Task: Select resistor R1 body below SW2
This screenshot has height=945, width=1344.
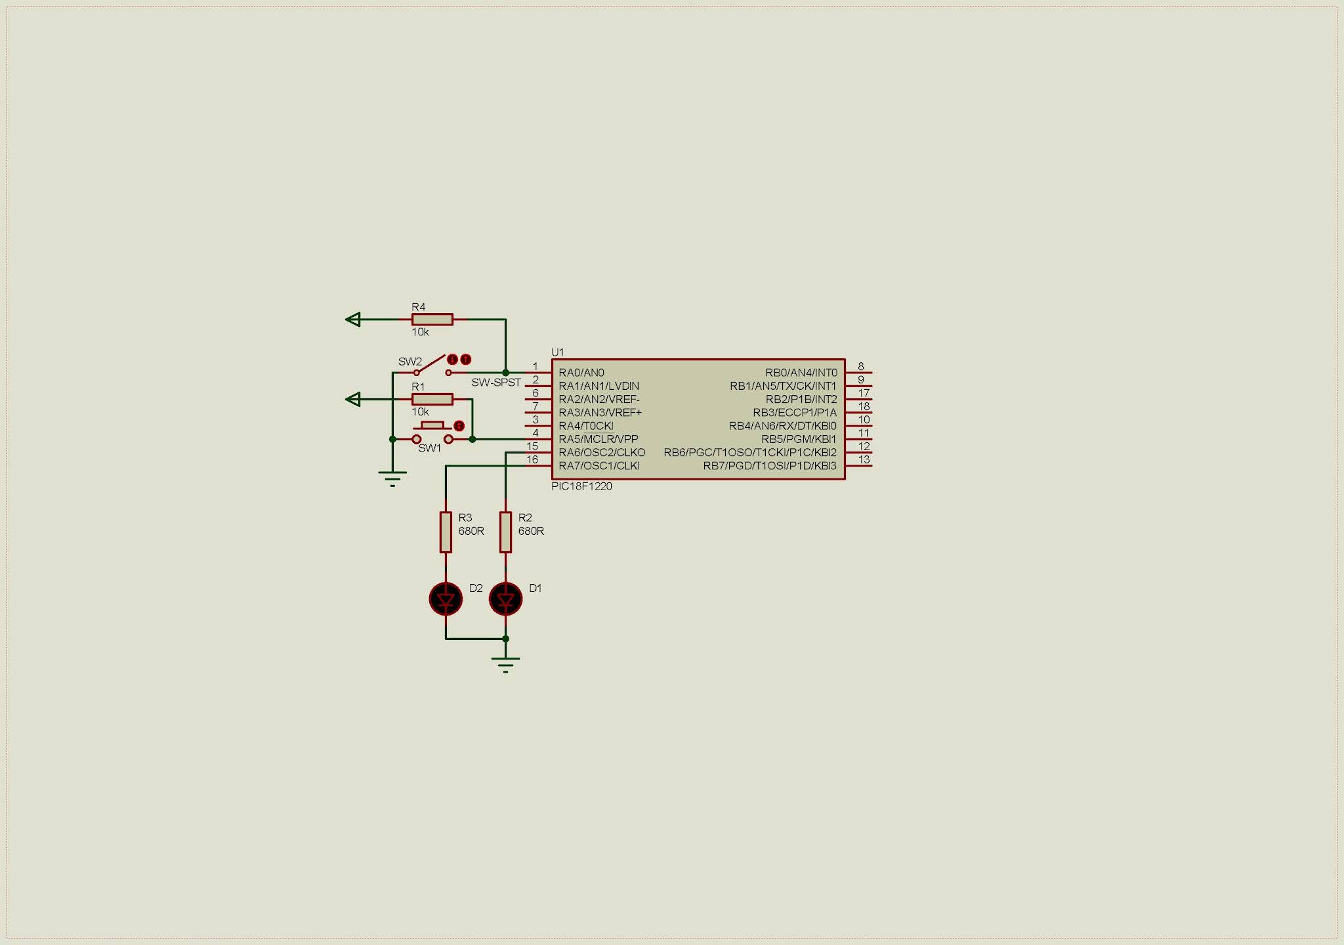Action: 432,399
